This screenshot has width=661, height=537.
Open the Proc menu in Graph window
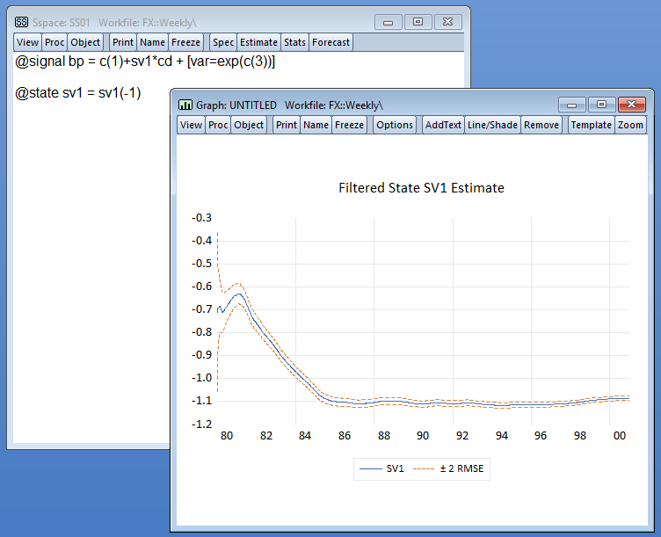pos(218,125)
